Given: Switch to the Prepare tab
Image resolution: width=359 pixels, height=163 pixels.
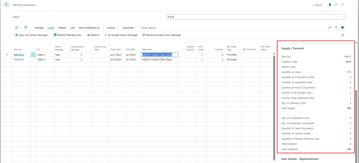Looking at the screenshot, I should [x=62, y=28].
